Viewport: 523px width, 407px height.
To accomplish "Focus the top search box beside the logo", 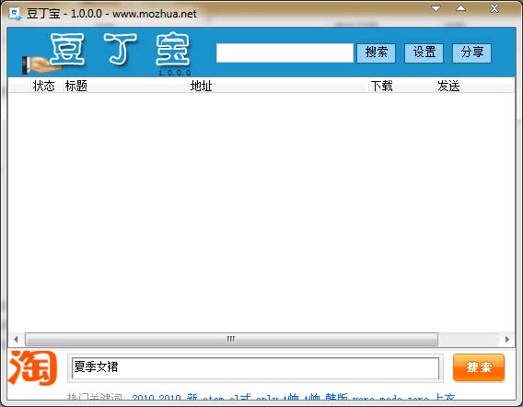I will click(285, 52).
